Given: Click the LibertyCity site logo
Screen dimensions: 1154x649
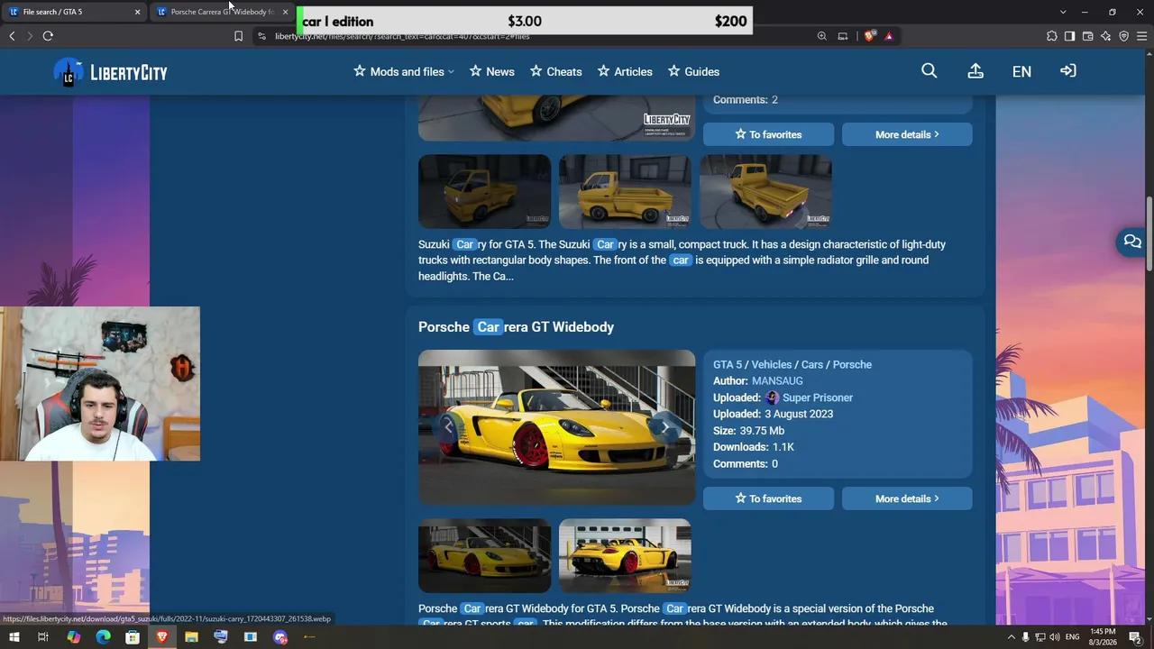Looking at the screenshot, I should point(110,72).
